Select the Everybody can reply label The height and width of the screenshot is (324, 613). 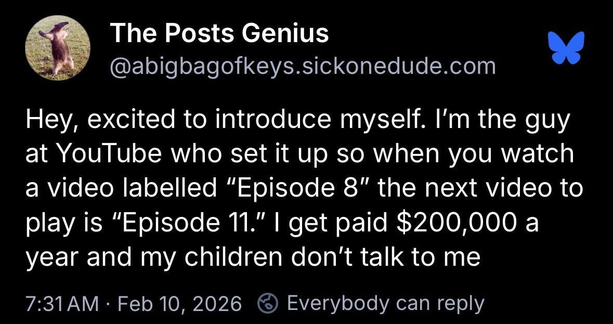point(385,303)
